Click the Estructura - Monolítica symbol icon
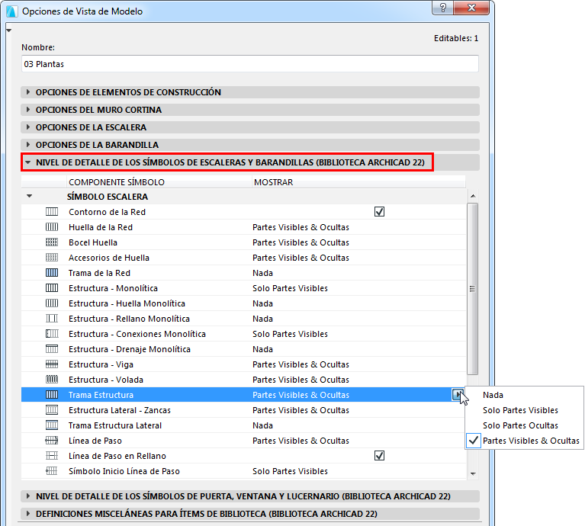 52,288
